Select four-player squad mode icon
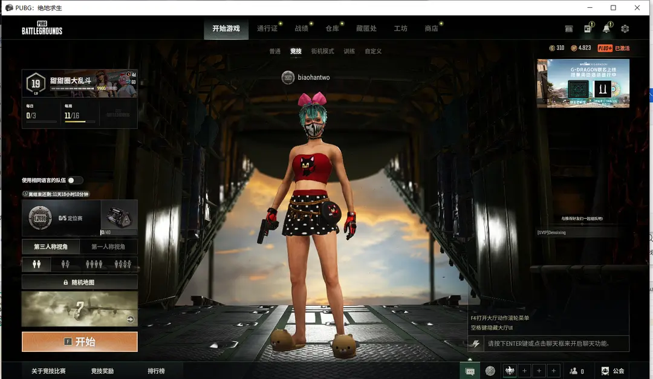Image resolution: width=653 pixels, height=379 pixels. 94,264
